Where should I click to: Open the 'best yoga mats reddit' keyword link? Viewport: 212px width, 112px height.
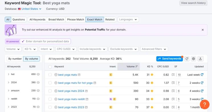72,99
